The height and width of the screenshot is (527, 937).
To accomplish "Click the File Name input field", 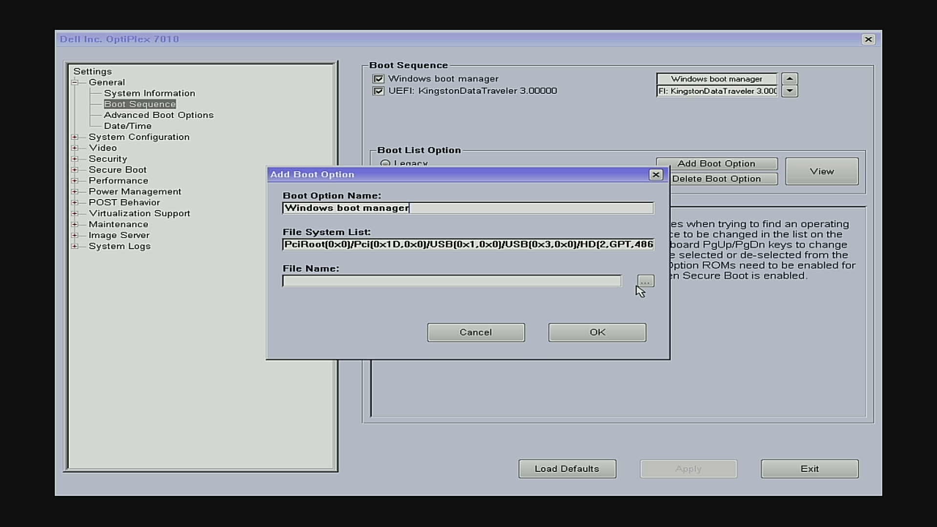I will click(x=452, y=281).
